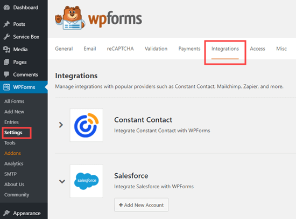Expand the Constant Contact integration chevron
Image resolution: width=296 pixels, height=219 pixels.
click(x=61, y=125)
